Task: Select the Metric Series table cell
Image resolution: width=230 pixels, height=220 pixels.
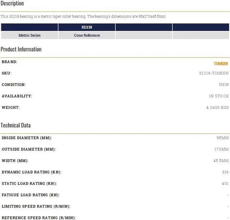Action: 29,35
